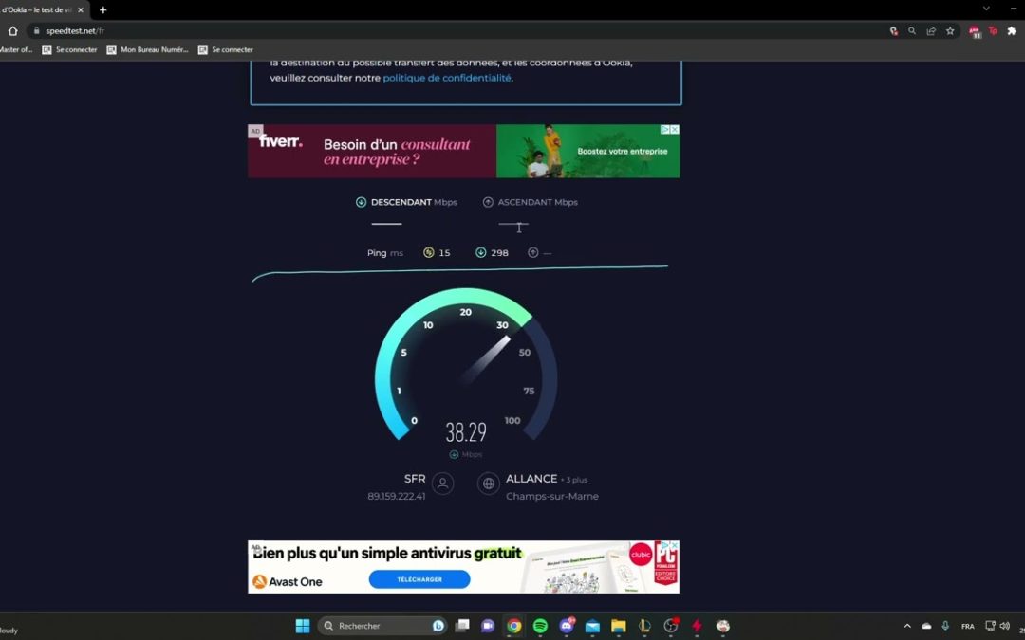
Task: Click the 38.29 speed reading
Action: (x=466, y=431)
